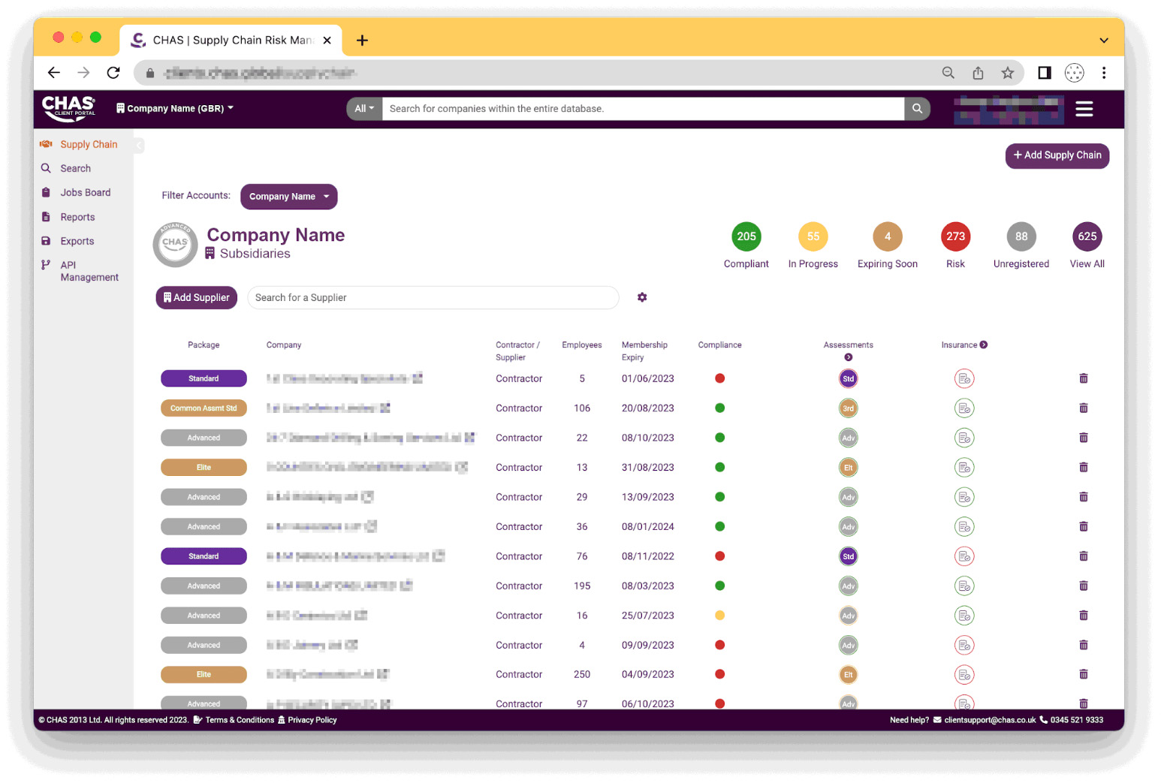Click the Search for a Supplier field

click(x=433, y=298)
